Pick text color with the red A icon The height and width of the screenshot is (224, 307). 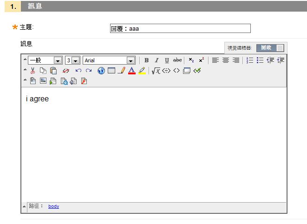click(x=131, y=71)
